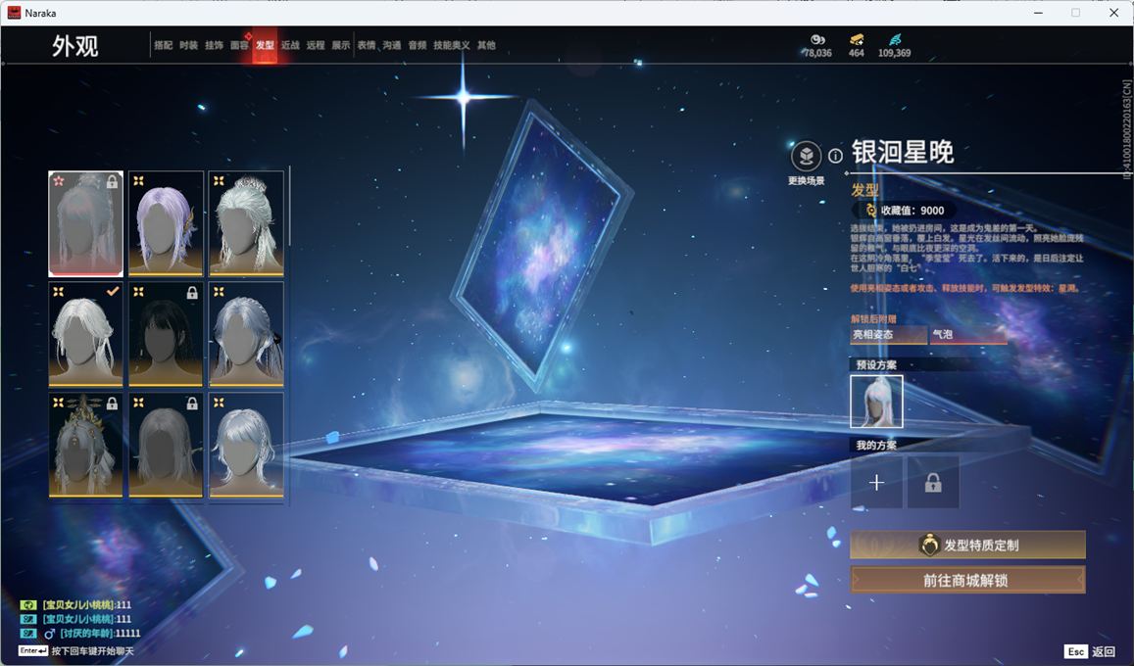This screenshot has height=666, width=1134.
Task: Select the purple hair hairstyle thumbnail
Action: 166,223
